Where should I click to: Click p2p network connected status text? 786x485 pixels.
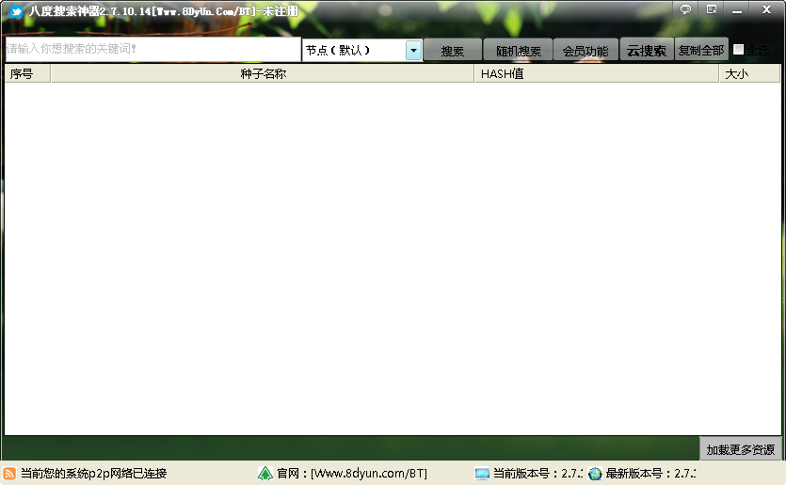[x=93, y=474]
